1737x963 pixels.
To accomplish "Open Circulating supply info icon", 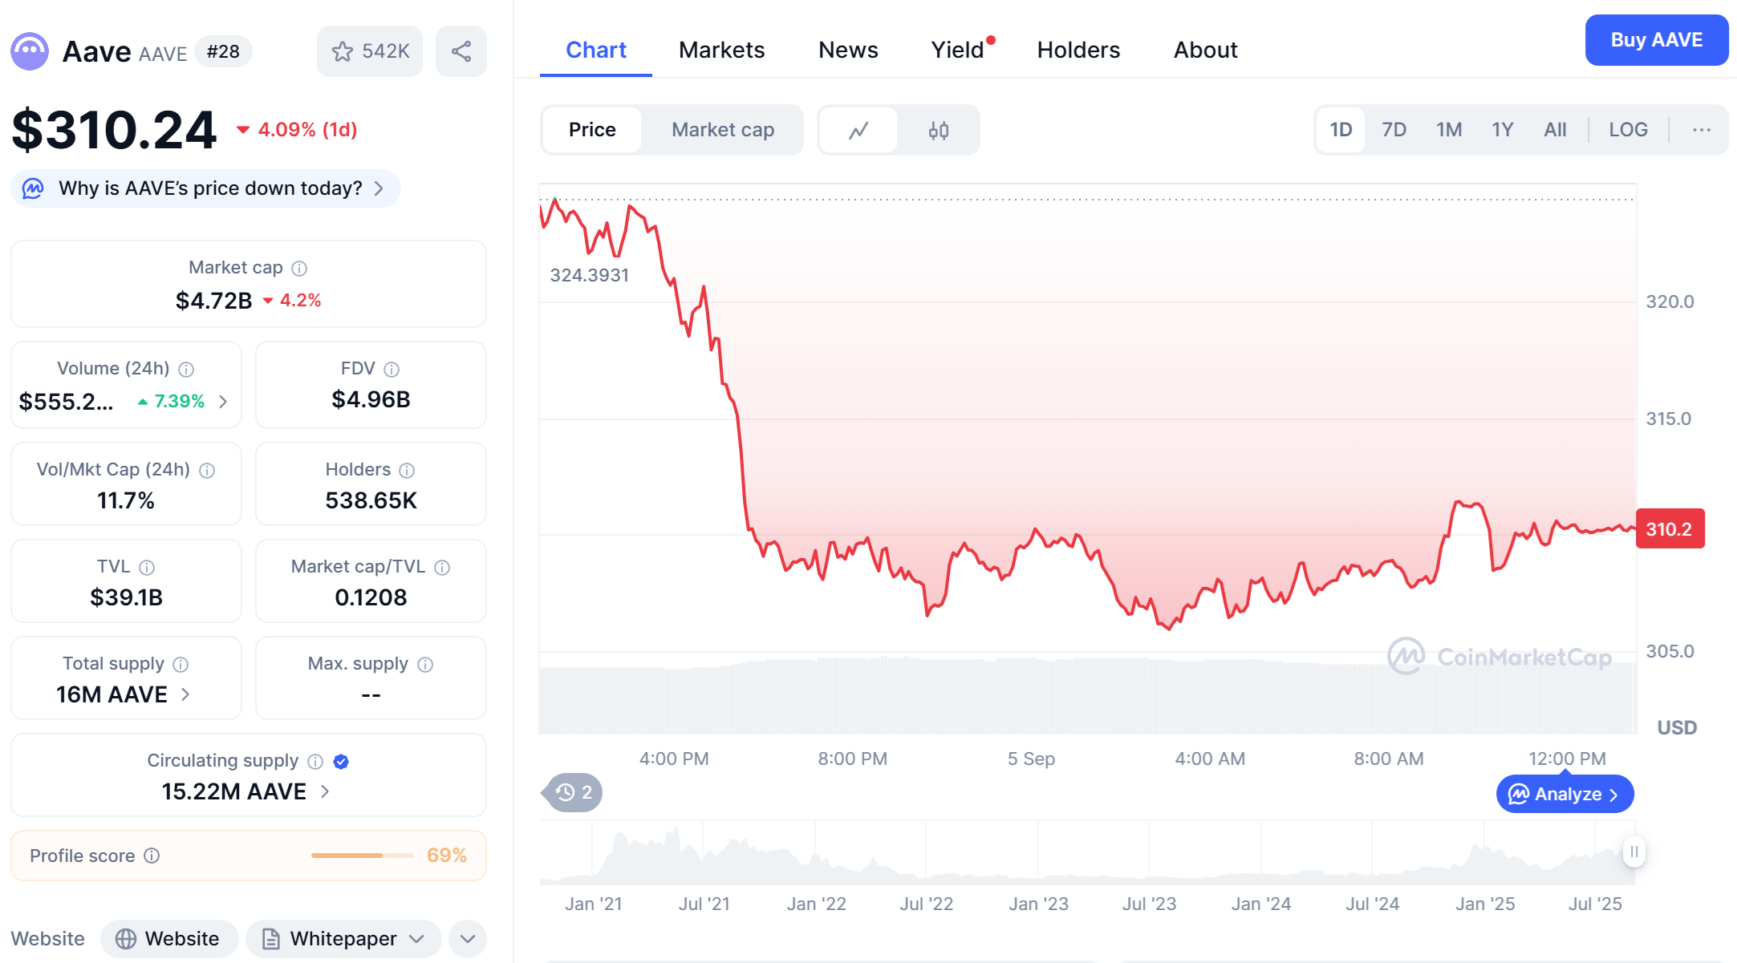I will tap(315, 761).
